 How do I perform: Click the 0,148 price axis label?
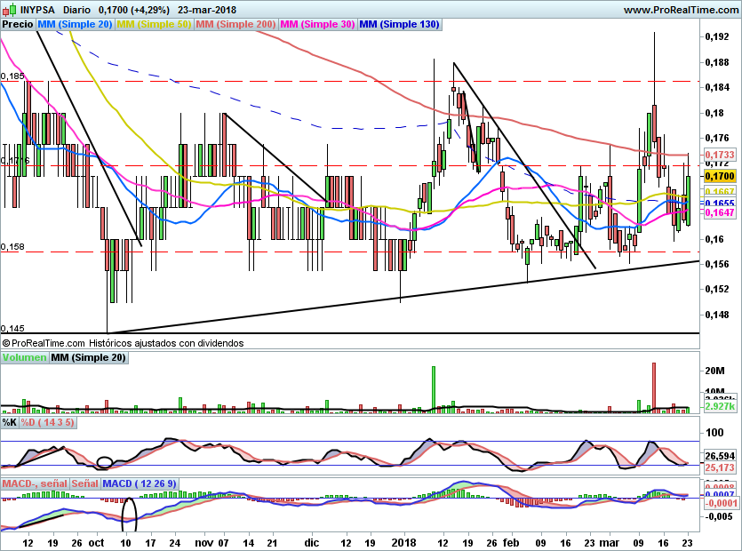[x=716, y=315]
